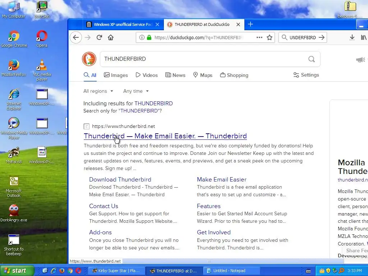
Task: Open My Computer desktop icon
Action: (14, 9)
